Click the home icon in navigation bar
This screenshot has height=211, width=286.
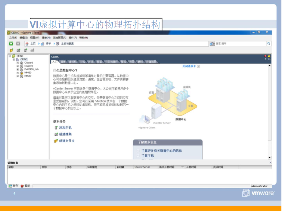point(27,44)
